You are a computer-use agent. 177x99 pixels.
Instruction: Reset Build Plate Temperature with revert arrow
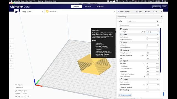coord(144,56)
